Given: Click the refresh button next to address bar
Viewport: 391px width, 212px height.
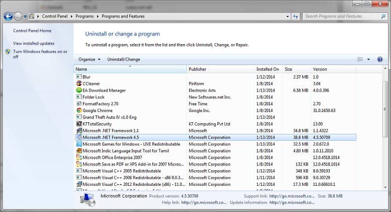Looking at the screenshot, I should [x=296, y=16].
